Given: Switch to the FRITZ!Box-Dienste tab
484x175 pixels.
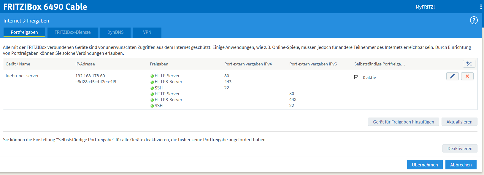Looking at the screenshot, I should [72, 32].
